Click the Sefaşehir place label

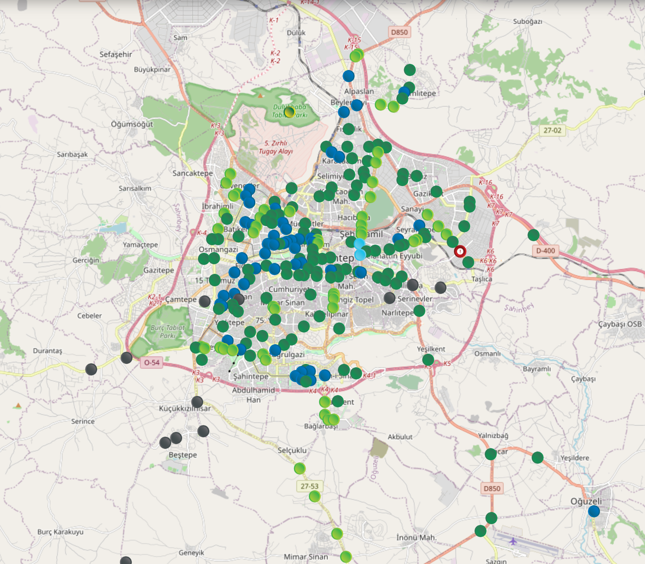pos(116,54)
